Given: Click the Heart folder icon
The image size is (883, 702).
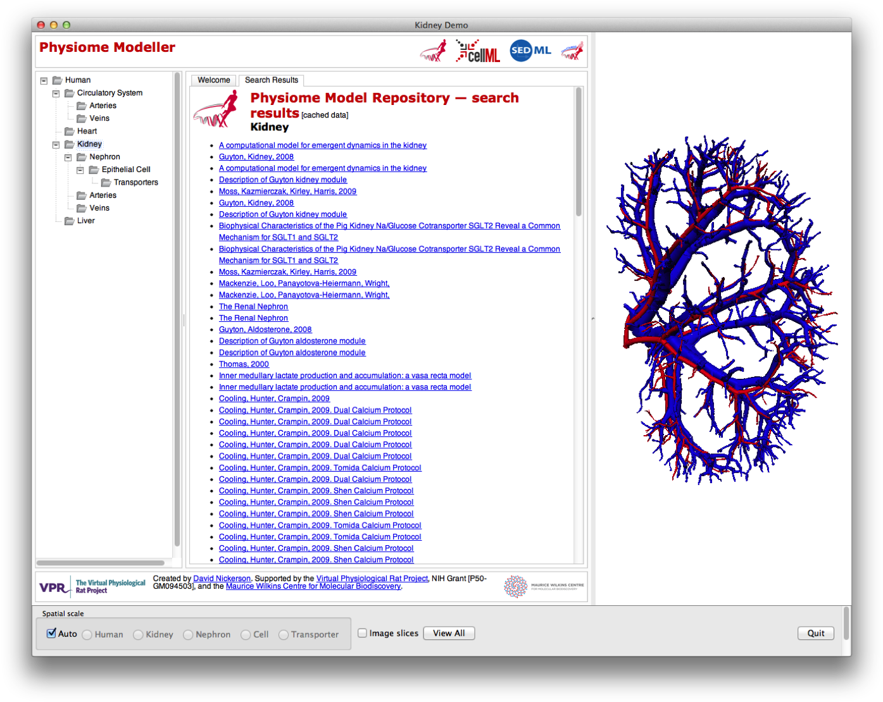Looking at the screenshot, I should pos(70,131).
